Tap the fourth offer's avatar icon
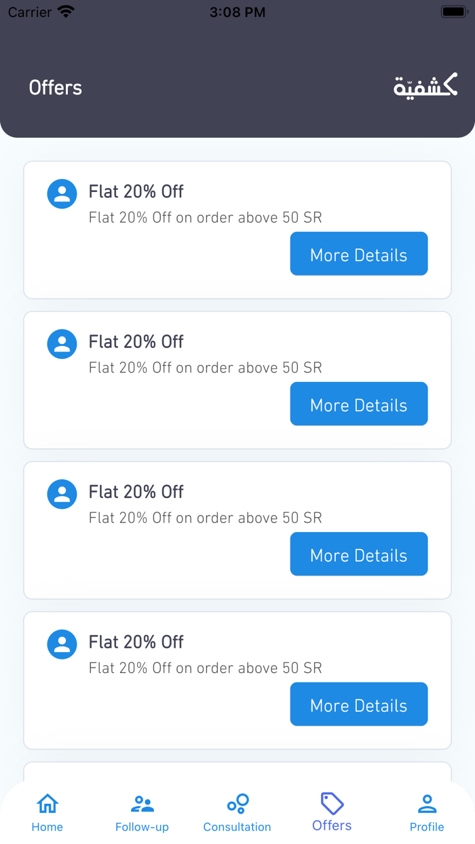 (62, 644)
